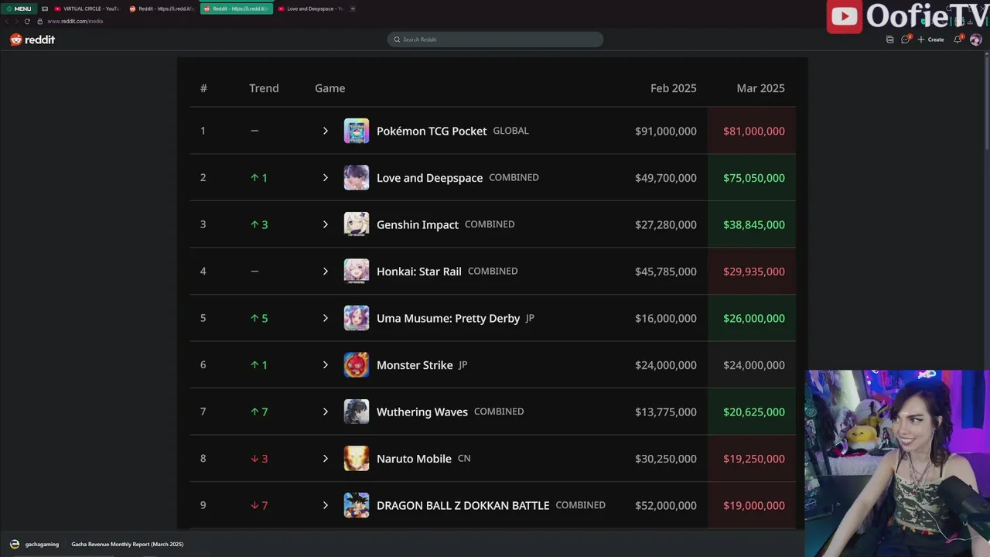Click the Pokémon TCG Pocket game name
Image resolution: width=990 pixels, height=557 pixels.
click(432, 131)
